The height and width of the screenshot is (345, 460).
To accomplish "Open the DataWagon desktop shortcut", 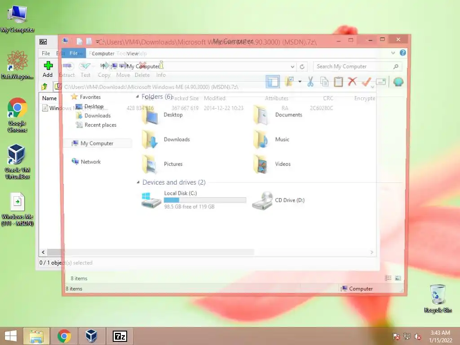I will [x=18, y=65].
